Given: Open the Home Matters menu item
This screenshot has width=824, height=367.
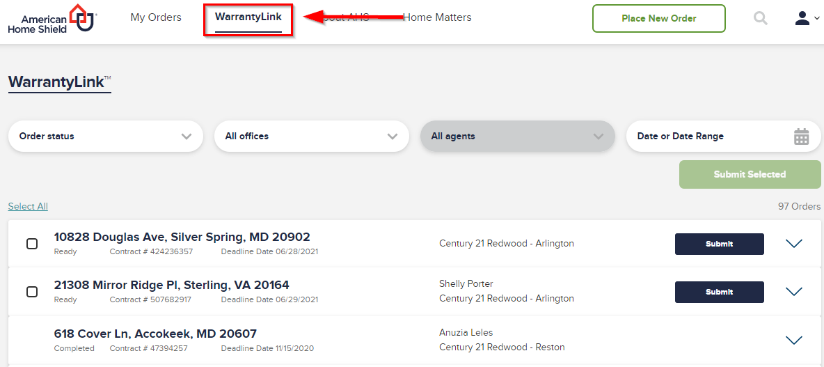Looking at the screenshot, I should coord(437,17).
